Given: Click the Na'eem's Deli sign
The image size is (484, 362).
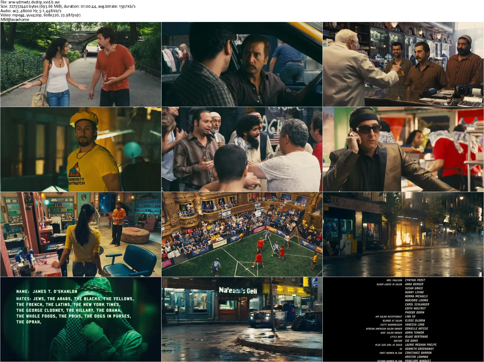Looking at the screenshot, I should tap(238, 291).
